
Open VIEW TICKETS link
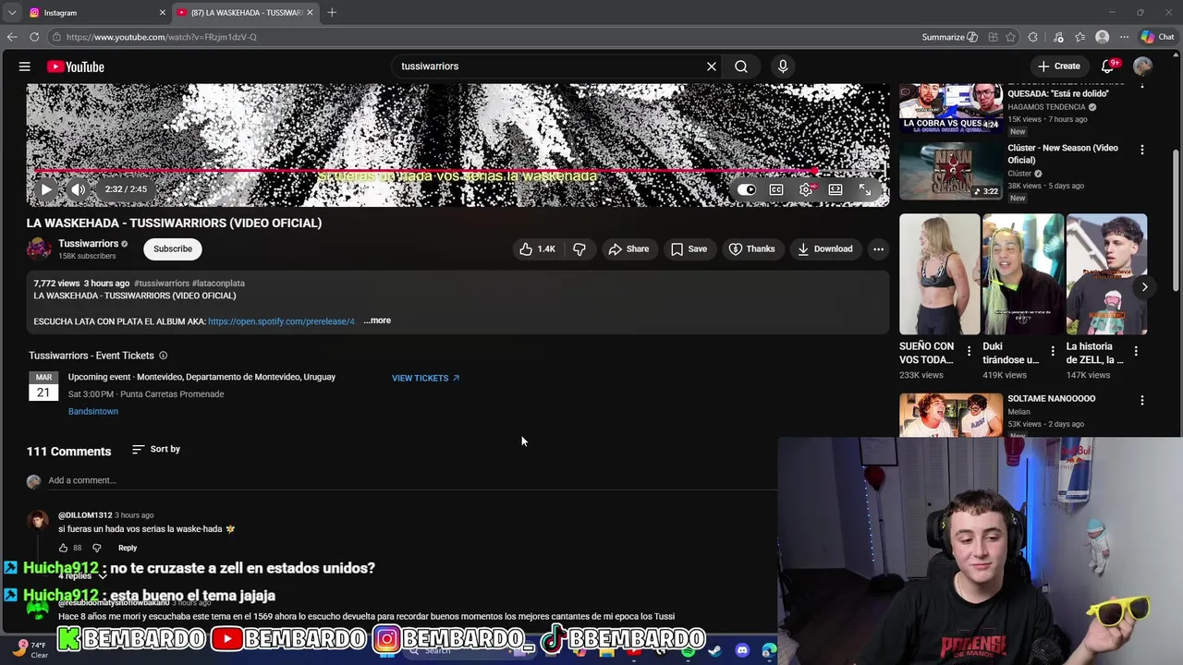(x=426, y=378)
